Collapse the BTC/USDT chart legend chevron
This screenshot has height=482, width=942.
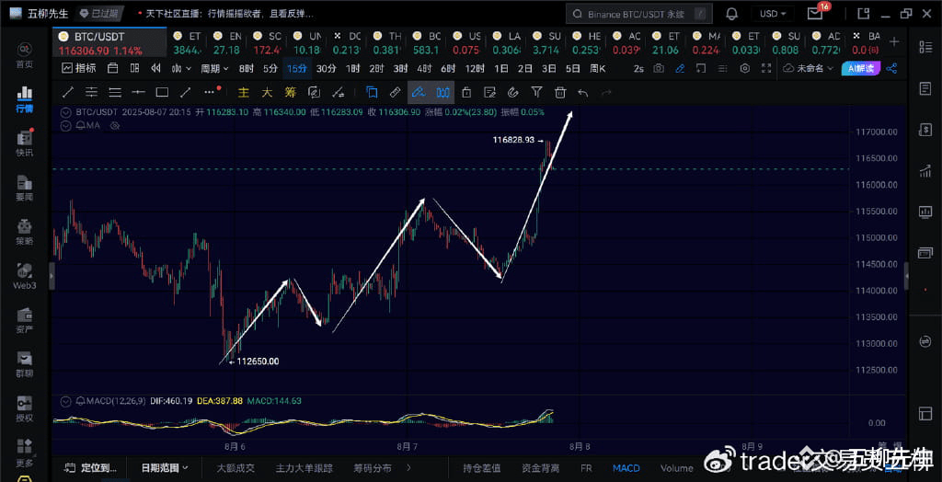pos(65,112)
